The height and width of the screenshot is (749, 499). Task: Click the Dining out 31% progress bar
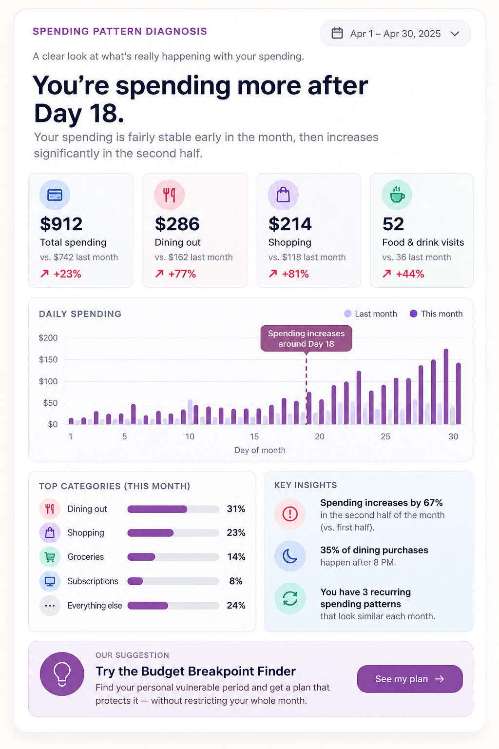(x=173, y=509)
